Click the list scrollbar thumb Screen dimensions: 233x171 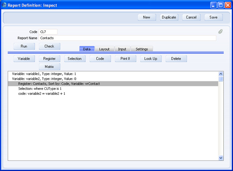(x=221, y=79)
